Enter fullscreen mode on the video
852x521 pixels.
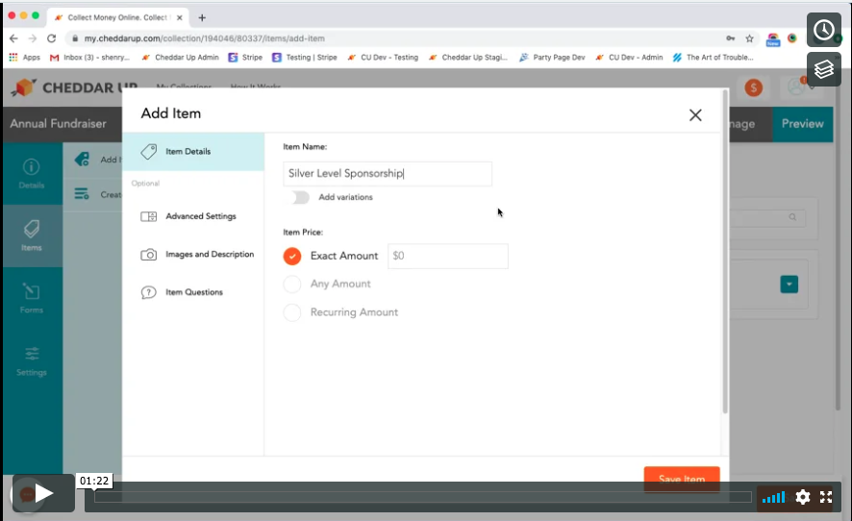[x=826, y=497]
